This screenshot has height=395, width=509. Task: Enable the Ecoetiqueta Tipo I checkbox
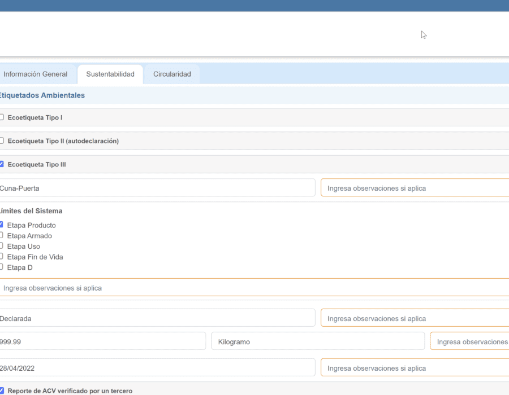tap(2, 117)
